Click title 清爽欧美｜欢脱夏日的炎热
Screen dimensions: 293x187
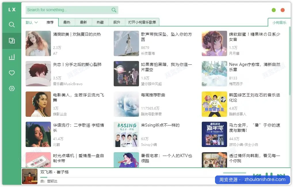77,34
